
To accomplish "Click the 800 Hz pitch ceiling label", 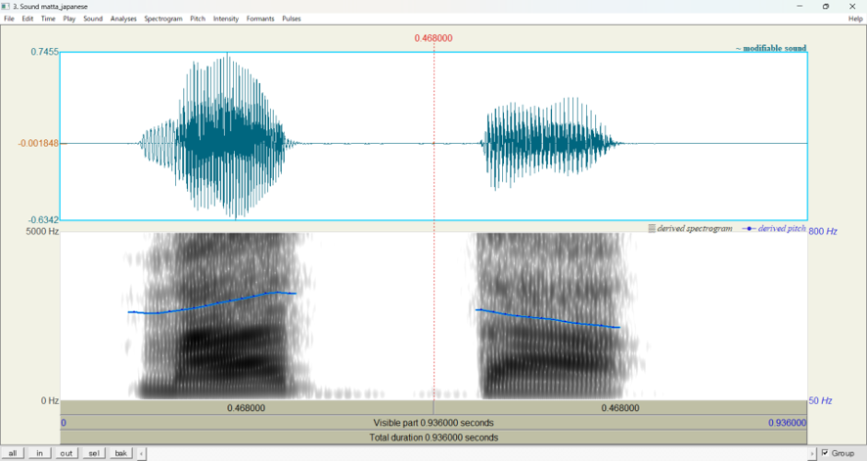I will point(823,231).
